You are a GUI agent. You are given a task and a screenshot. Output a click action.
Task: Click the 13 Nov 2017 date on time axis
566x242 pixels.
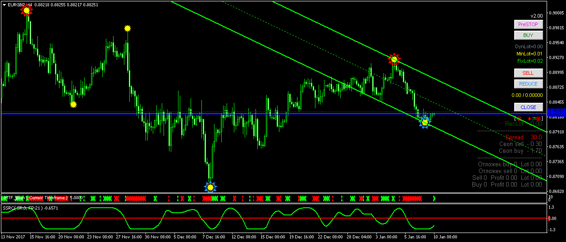pos(12,236)
